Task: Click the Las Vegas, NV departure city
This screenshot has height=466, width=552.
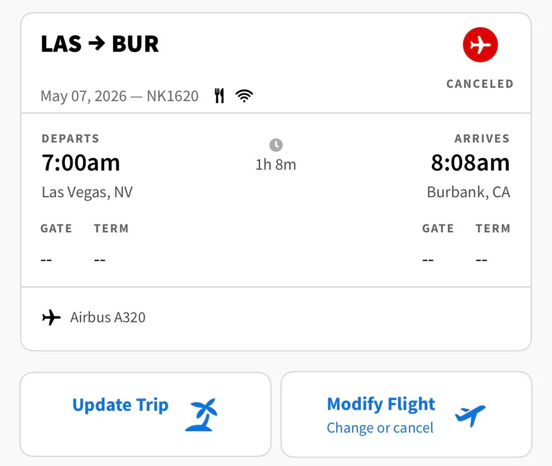Action: tap(87, 192)
